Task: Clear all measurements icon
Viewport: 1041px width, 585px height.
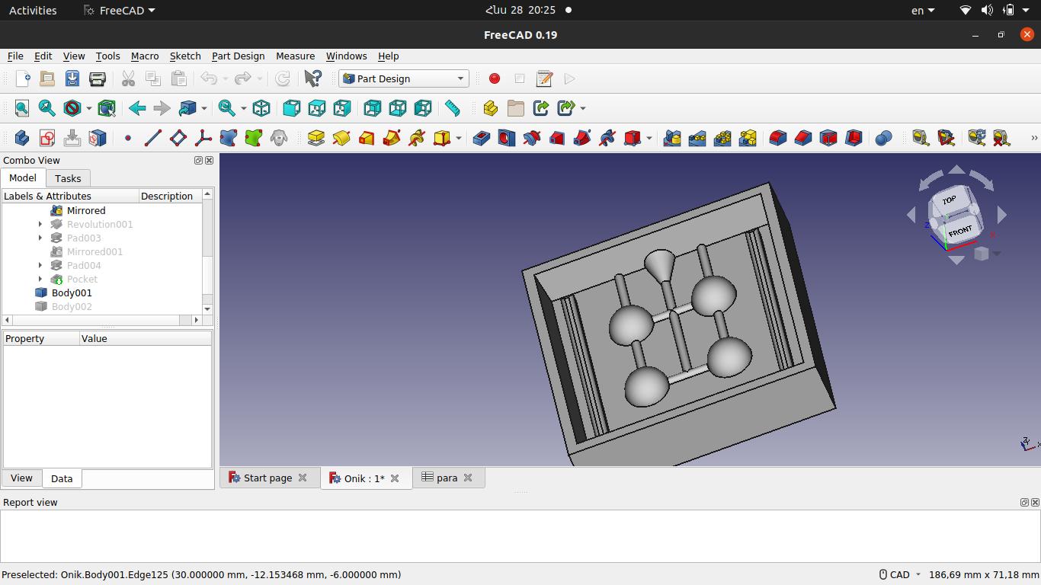Action: [1002, 138]
